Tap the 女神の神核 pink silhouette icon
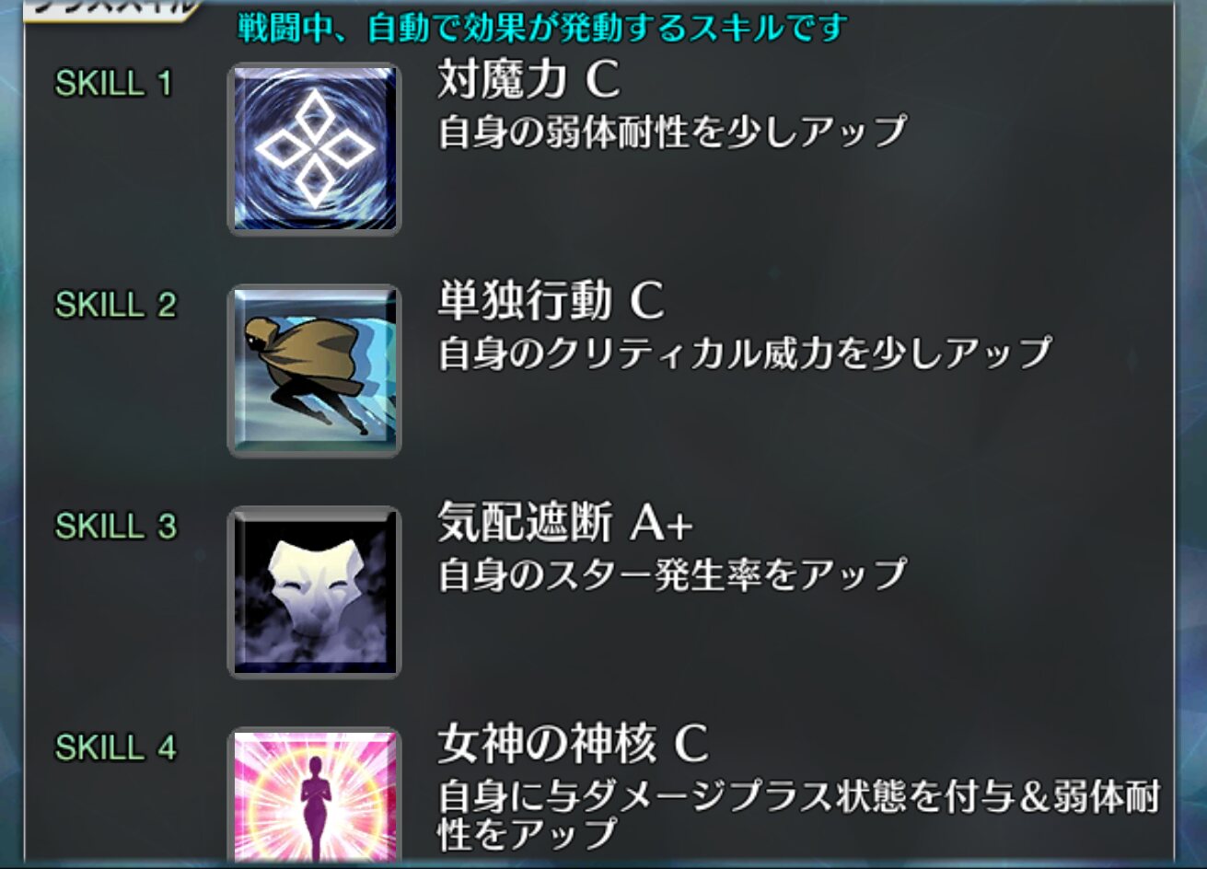1207x869 pixels. 314,797
